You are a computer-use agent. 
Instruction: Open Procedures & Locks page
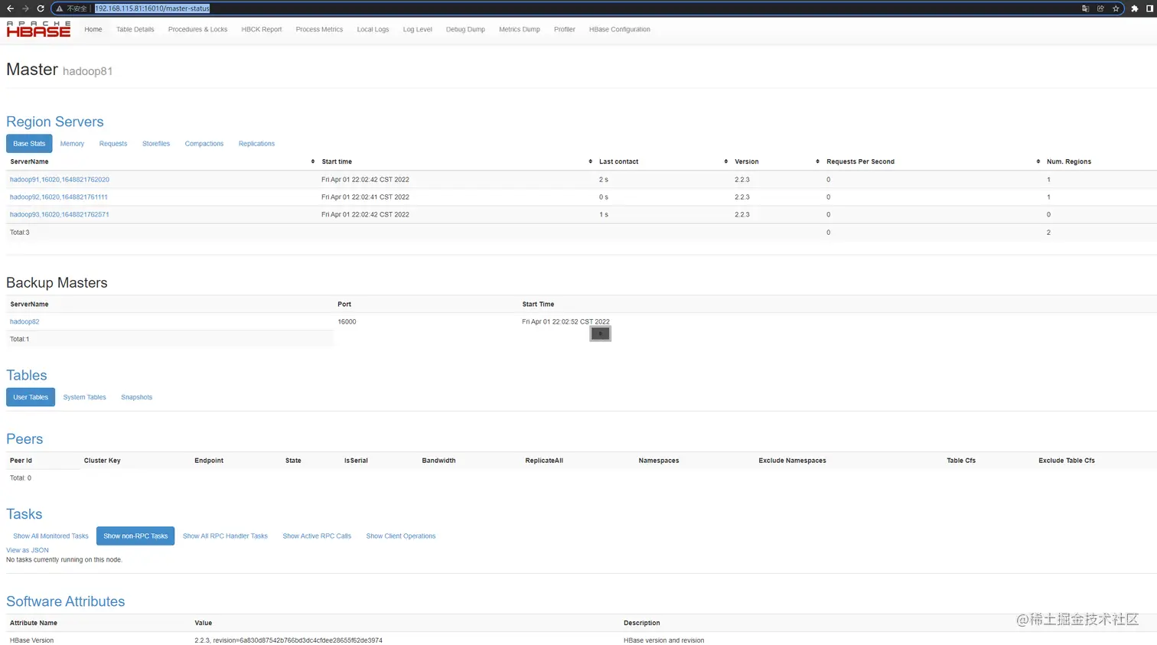(197, 29)
